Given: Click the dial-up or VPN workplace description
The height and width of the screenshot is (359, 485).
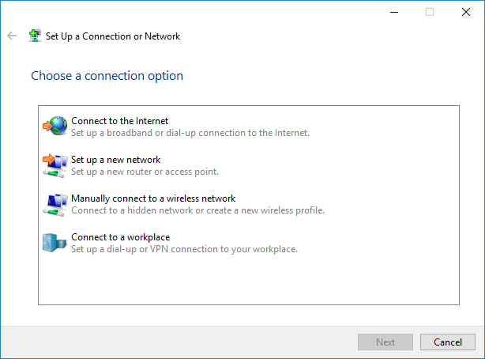Looking at the screenshot, I should 184,249.
